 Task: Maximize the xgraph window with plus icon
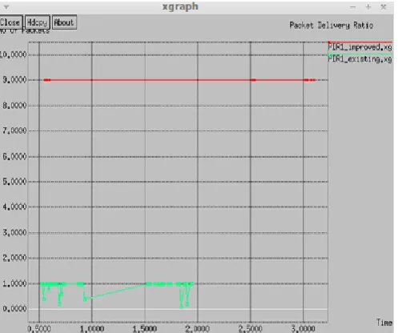pyautogui.click(x=368, y=7)
